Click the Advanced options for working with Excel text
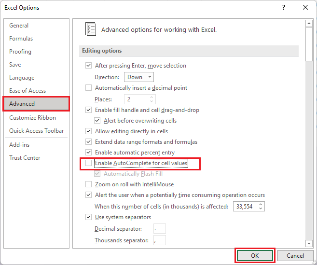The width and height of the screenshot is (317, 265). [159, 30]
